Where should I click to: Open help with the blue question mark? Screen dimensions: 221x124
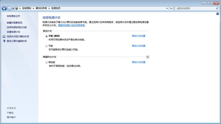(218, 14)
